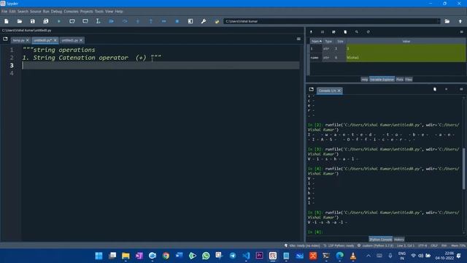467x263 pixels.
Task: Open the editor pane options menu
Action: (x=298, y=39)
